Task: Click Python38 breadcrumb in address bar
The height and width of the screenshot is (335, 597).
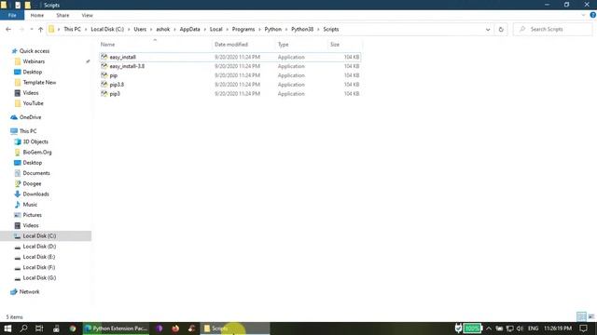Action: click(x=302, y=29)
